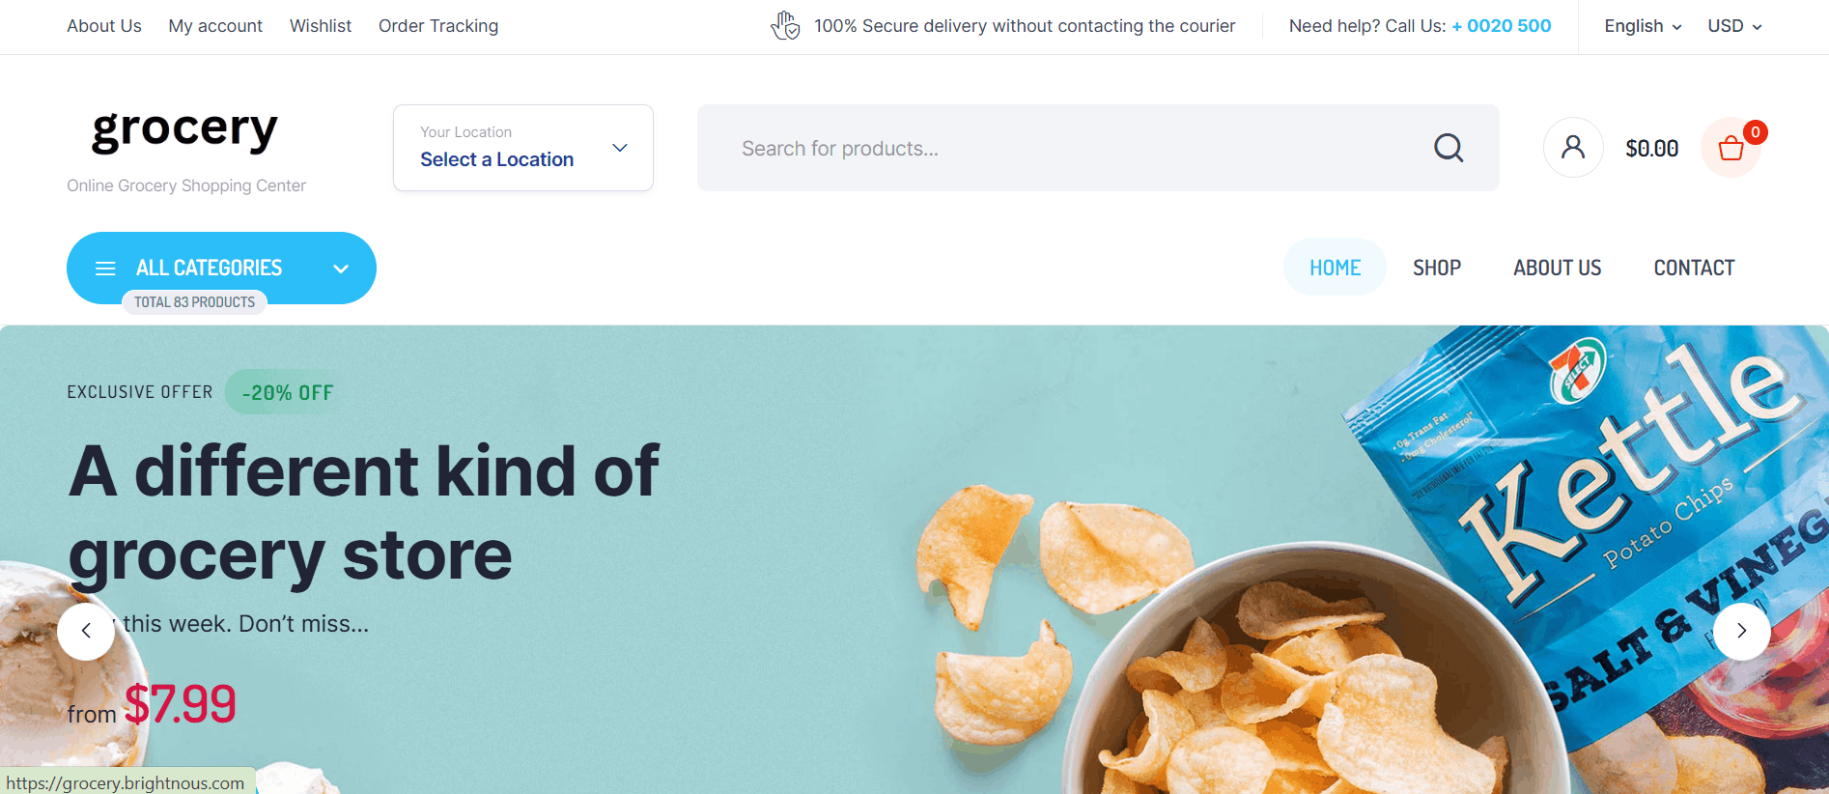Focus the Search for products field
The image size is (1829, 794).
(1062, 148)
